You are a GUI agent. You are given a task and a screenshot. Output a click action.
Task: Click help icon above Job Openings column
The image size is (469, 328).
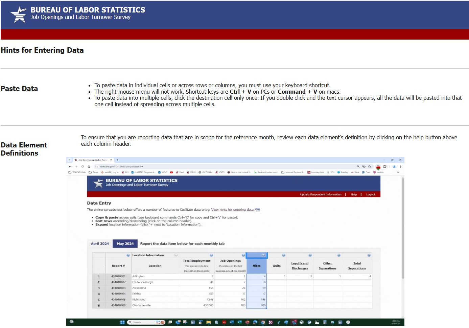coord(243,255)
